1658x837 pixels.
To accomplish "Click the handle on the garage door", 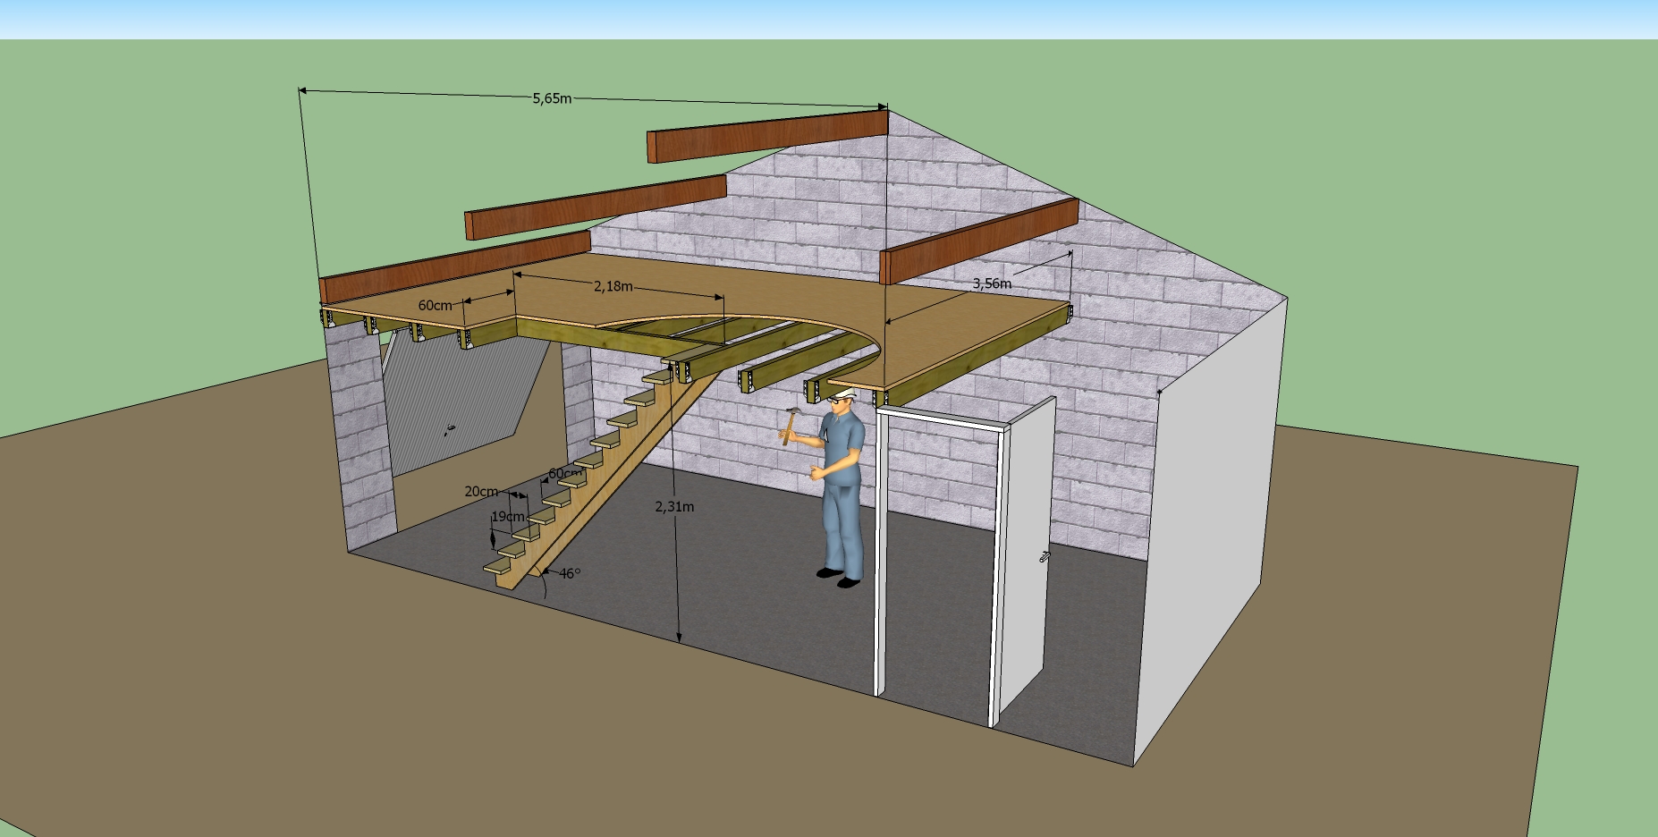I will coord(450,430).
